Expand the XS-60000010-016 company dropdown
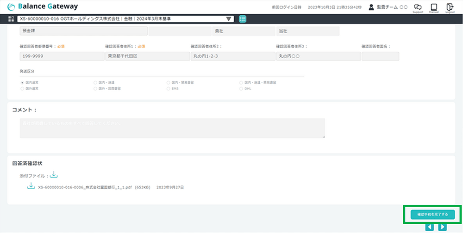This screenshot has width=463, height=233. pyautogui.click(x=229, y=19)
